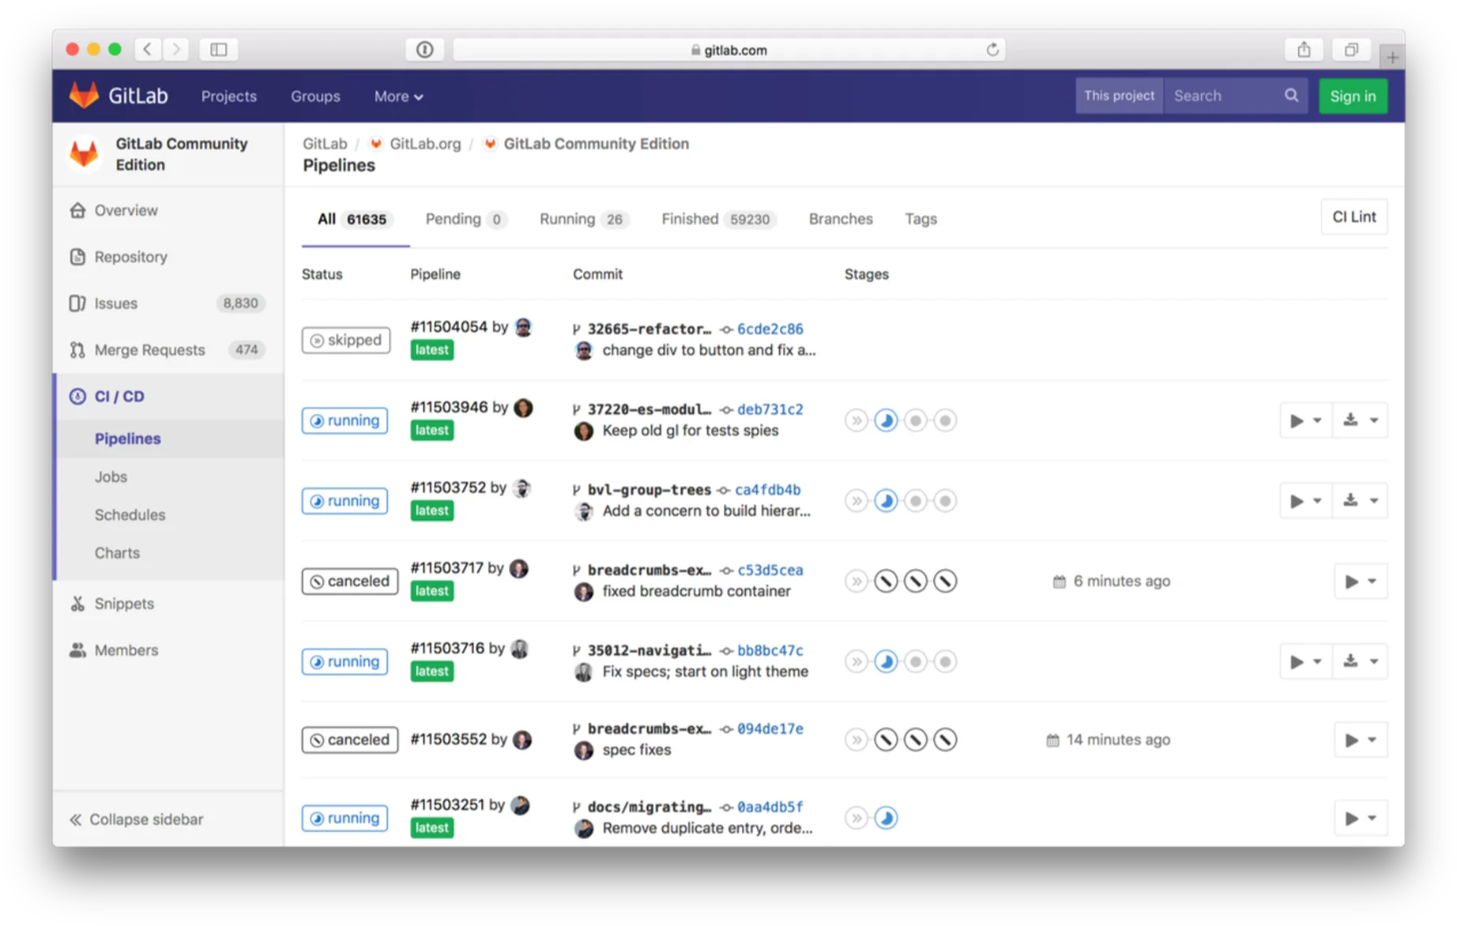Open commit deb731c2 link

click(x=770, y=409)
